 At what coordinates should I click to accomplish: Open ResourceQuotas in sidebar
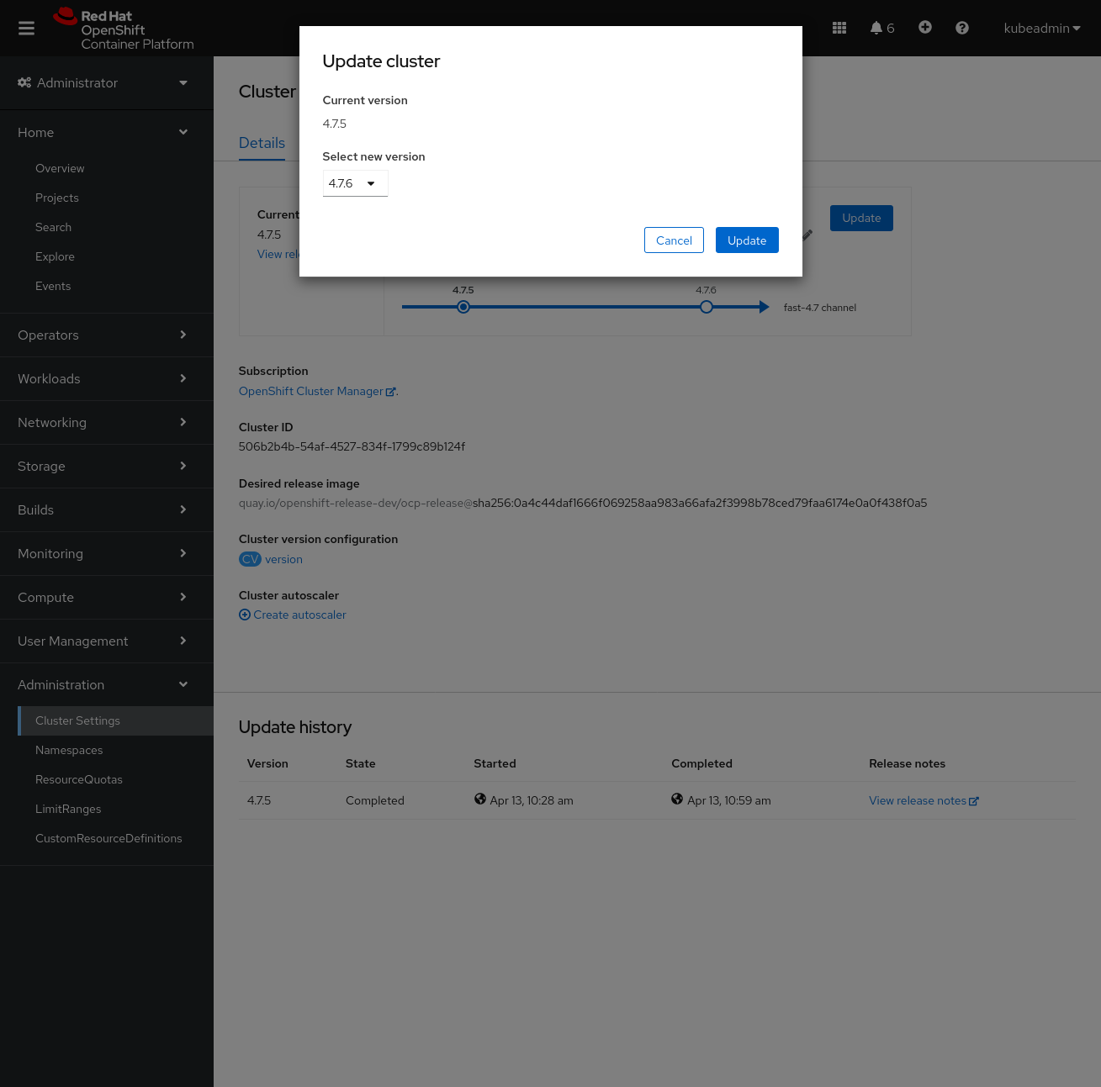[79, 779]
